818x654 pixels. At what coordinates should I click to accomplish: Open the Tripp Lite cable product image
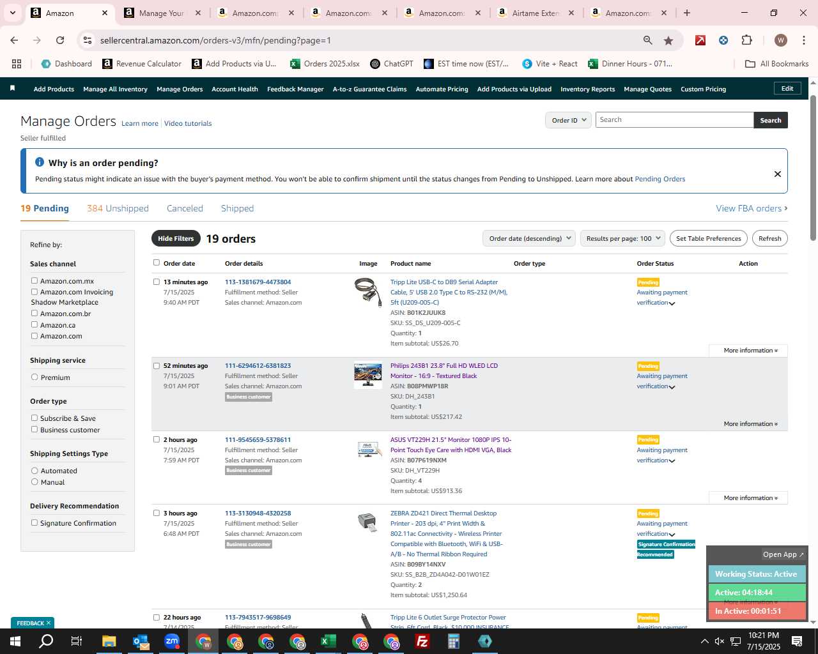pyautogui.click(x=368, y=293)
